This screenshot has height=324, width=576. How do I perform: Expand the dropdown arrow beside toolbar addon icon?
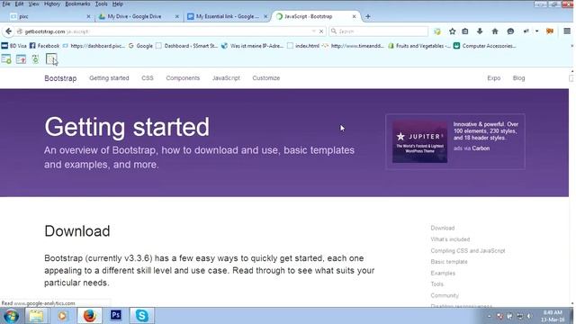[x=536, y=31]
